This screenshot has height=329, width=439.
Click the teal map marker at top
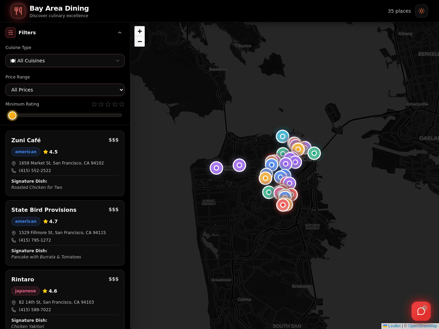(x=283, y=136)
